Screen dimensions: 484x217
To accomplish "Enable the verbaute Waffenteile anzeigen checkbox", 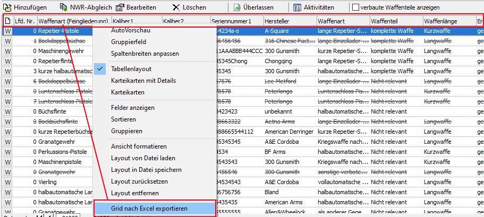I will (x=355, y=7).
